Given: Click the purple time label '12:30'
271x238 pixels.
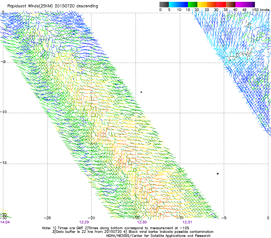Looking at the screenshot, I should [142, 222].
